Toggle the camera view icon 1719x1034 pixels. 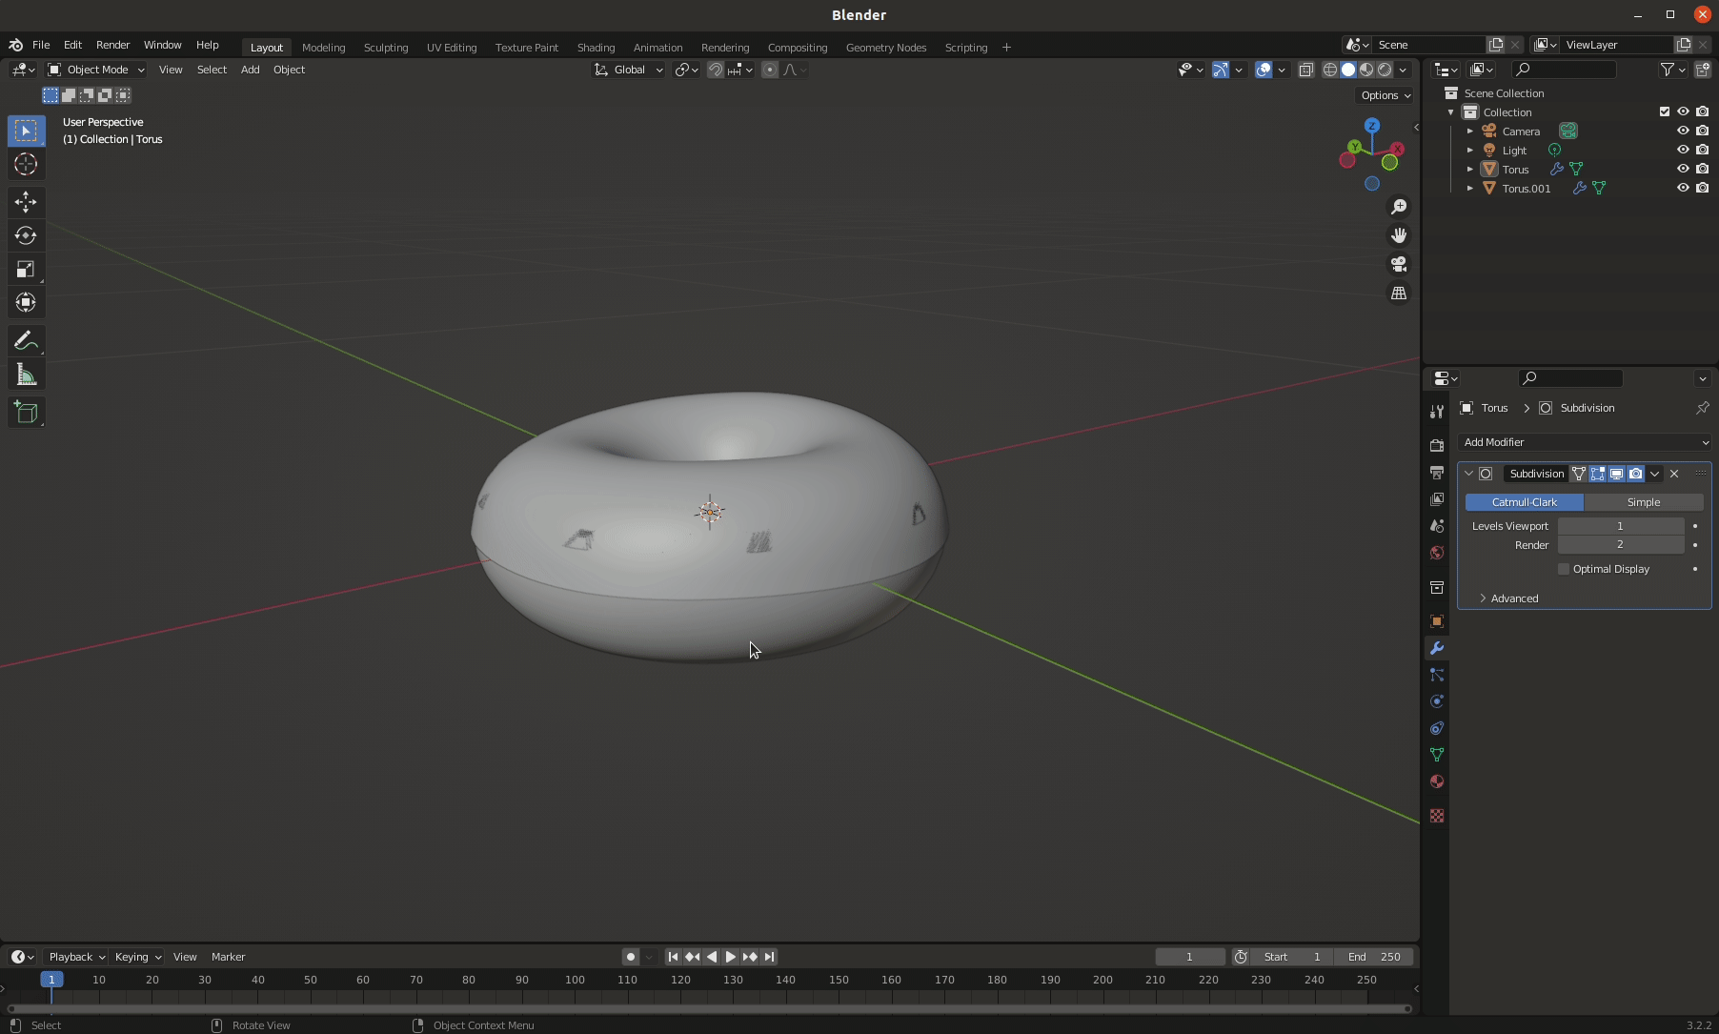coord(1399,264)
